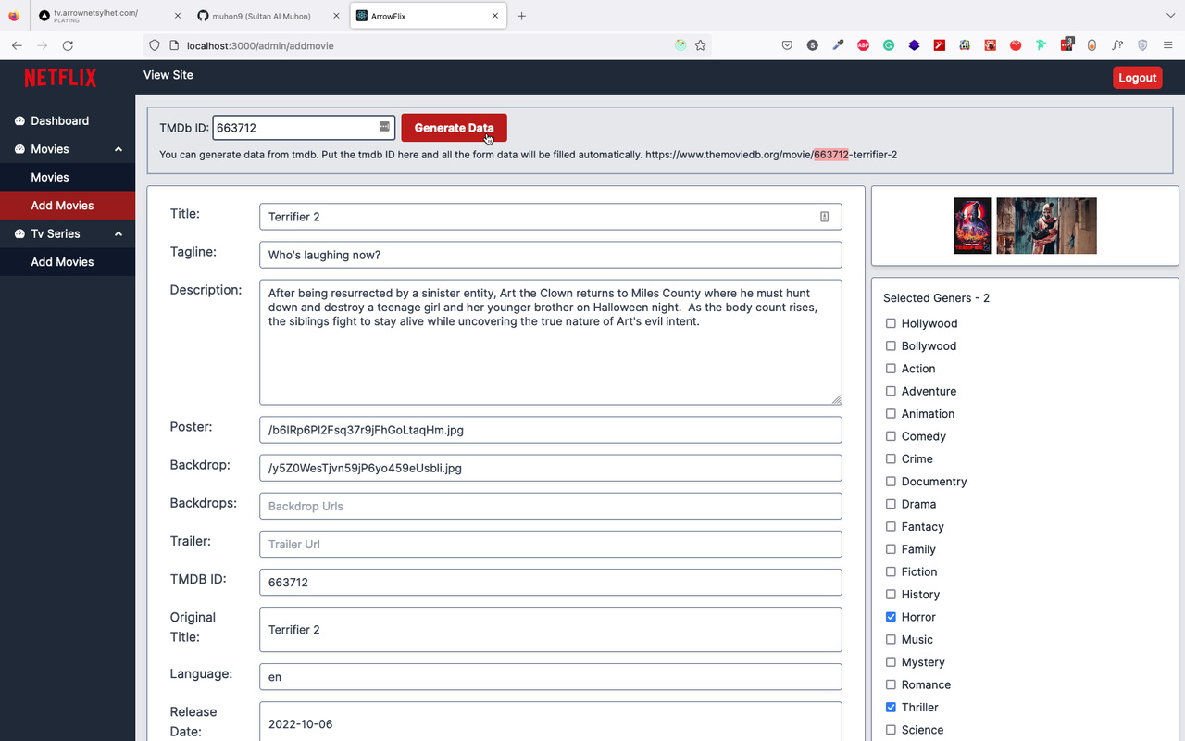Click the Firefox View icon
This screenshot has width=1185, height=741.
[x=13, y=16]
